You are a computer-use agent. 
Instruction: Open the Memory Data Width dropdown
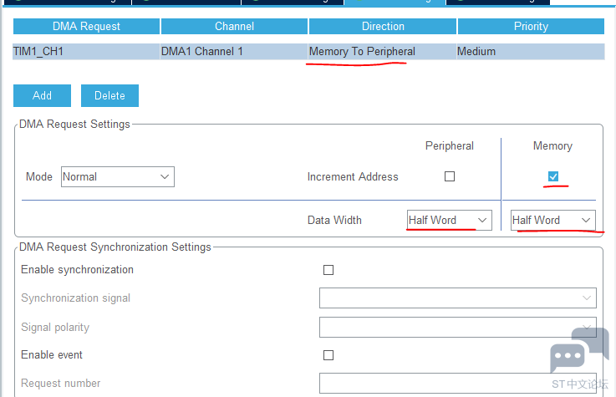(552, 220)
